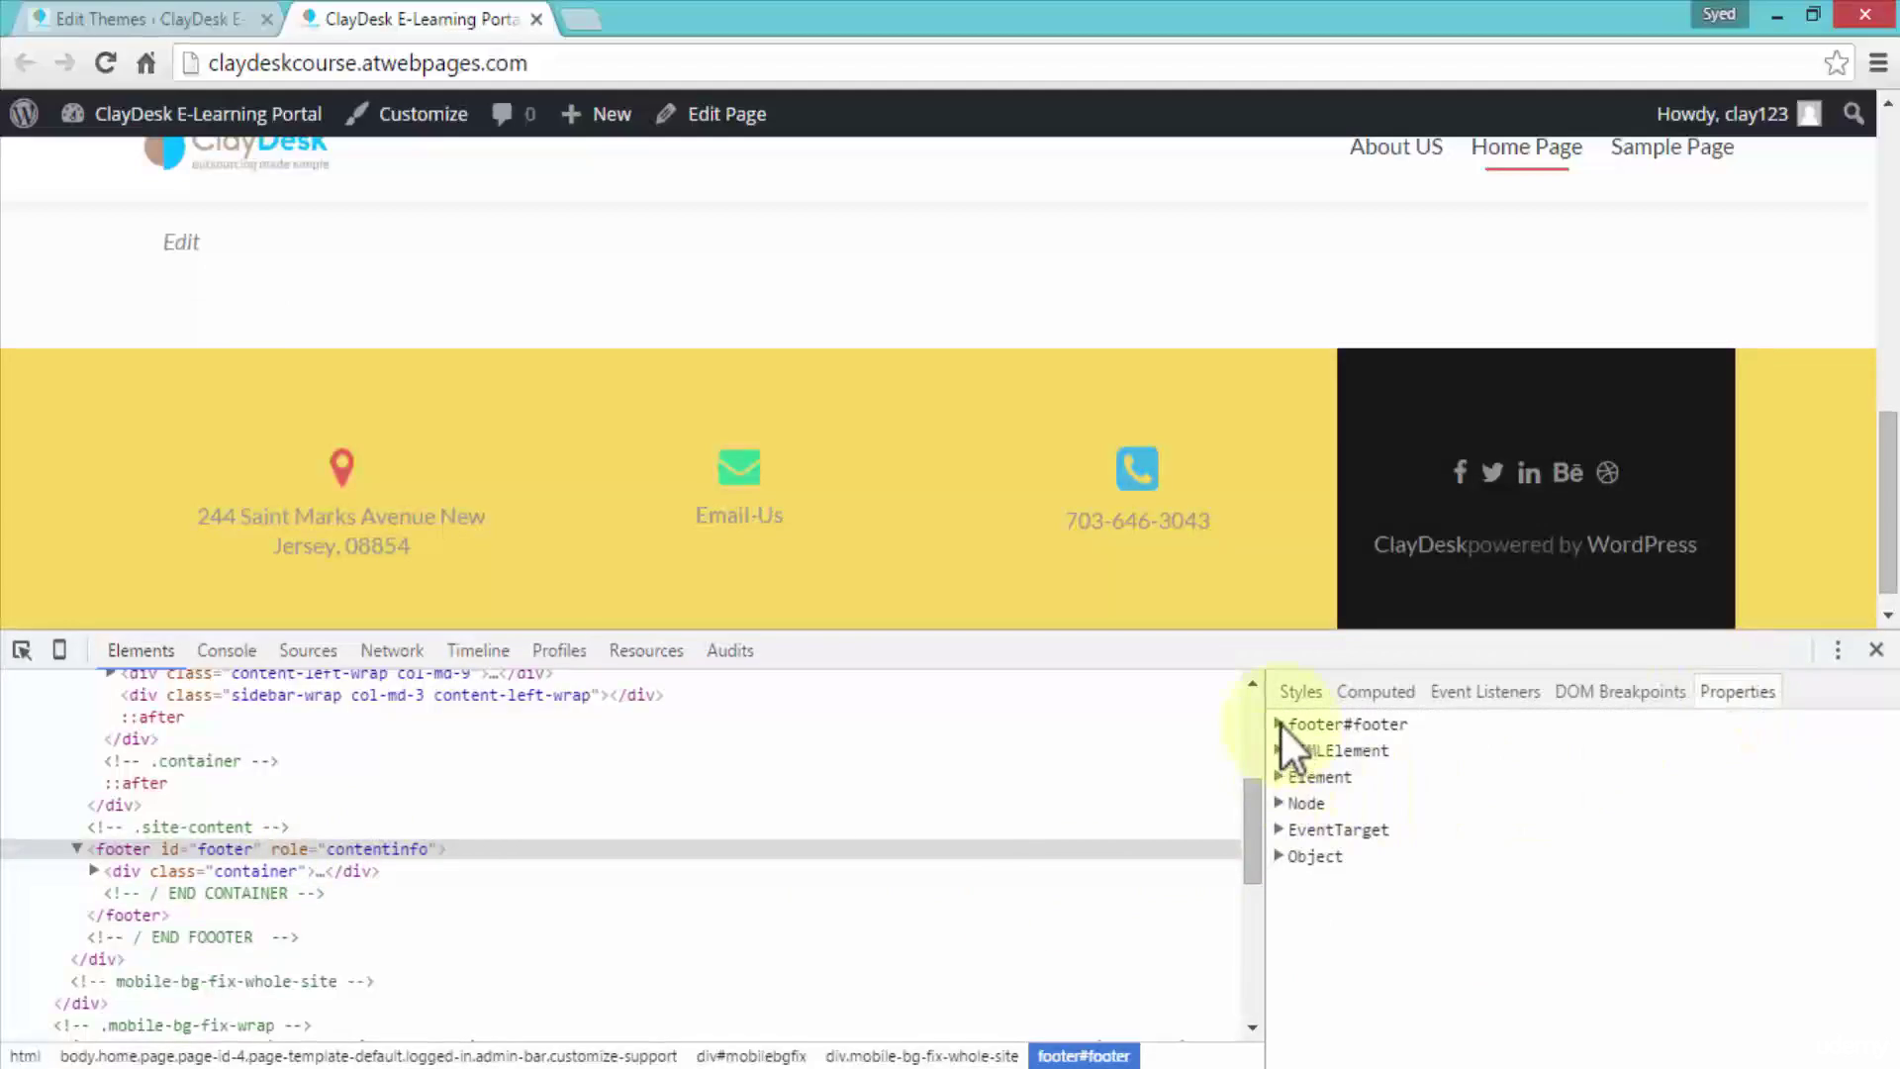Switch to the Styles sidebar tab

pos(1300,692)
